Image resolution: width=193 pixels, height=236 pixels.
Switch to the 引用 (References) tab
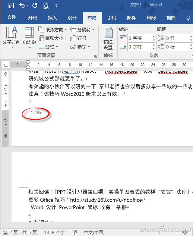click(x=112, y=18)
